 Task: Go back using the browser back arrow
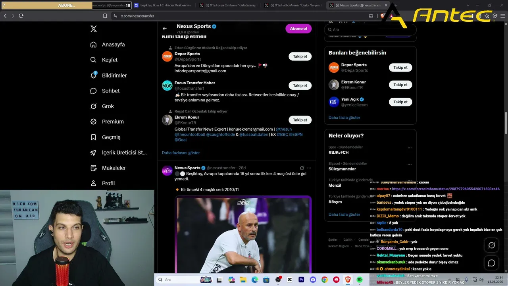[5, 16]
